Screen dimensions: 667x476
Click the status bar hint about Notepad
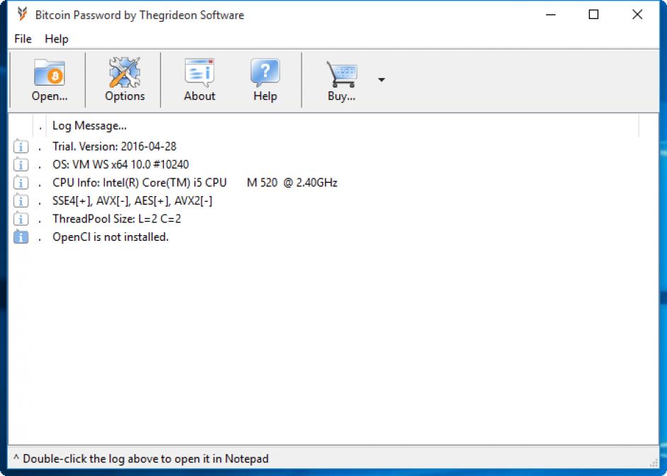[x=141, y=458]
